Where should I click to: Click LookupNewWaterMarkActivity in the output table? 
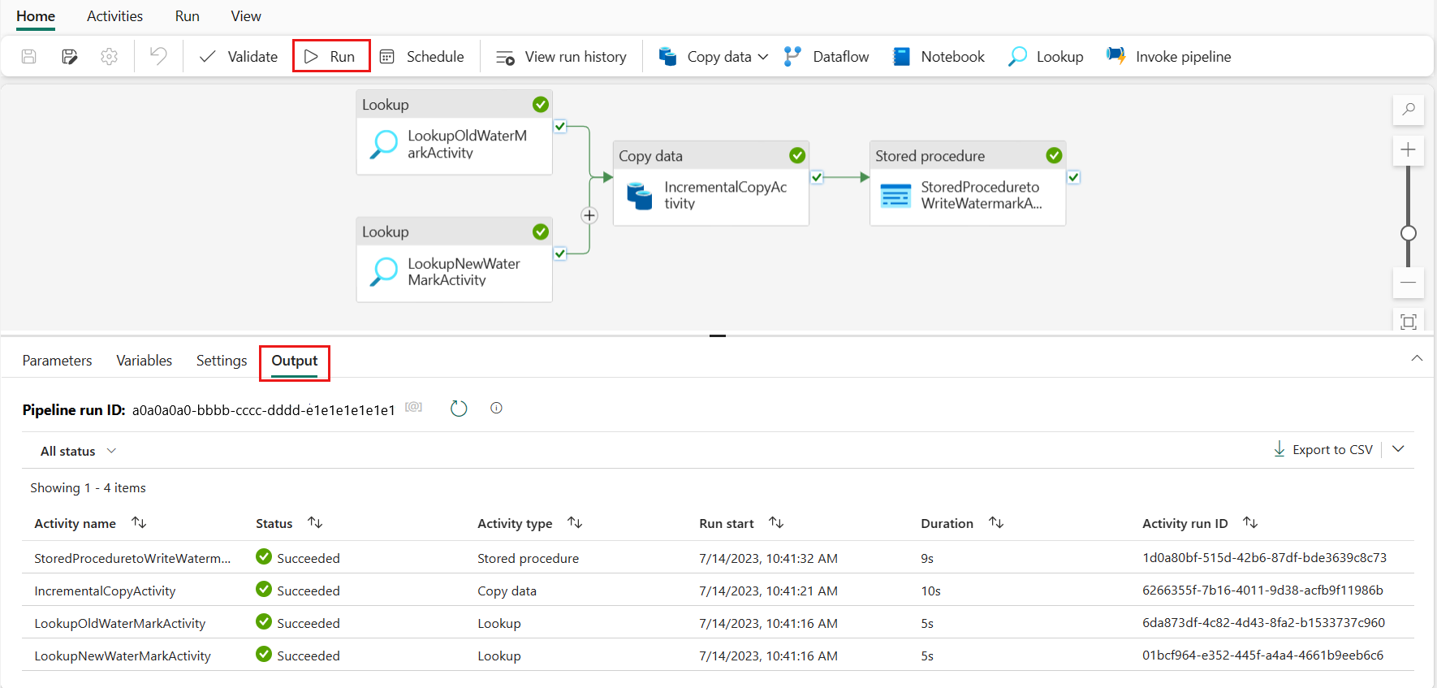[123, 656]
